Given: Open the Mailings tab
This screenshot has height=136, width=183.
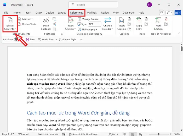Looking at the screenshot, I should (x=92, y=13).
